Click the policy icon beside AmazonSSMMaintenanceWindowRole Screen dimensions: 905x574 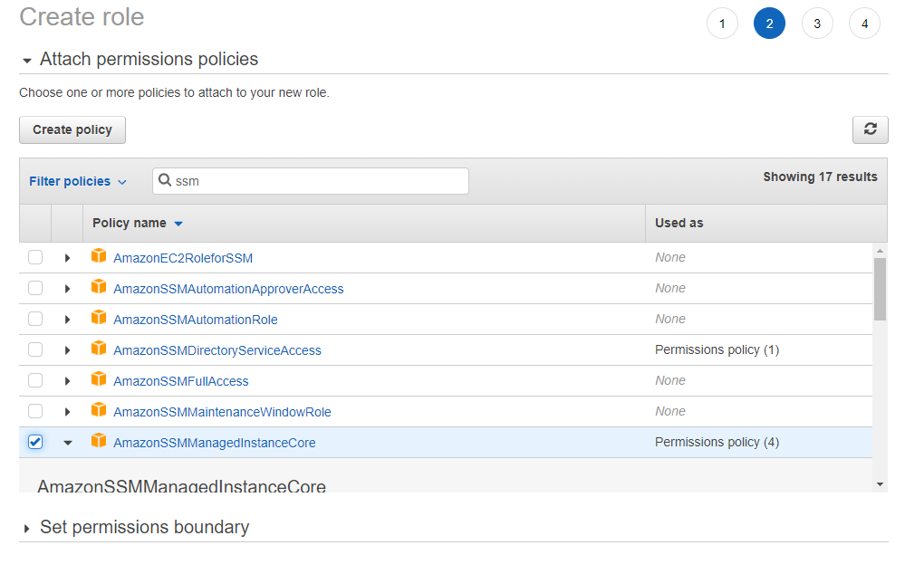(x=99, y=409)
